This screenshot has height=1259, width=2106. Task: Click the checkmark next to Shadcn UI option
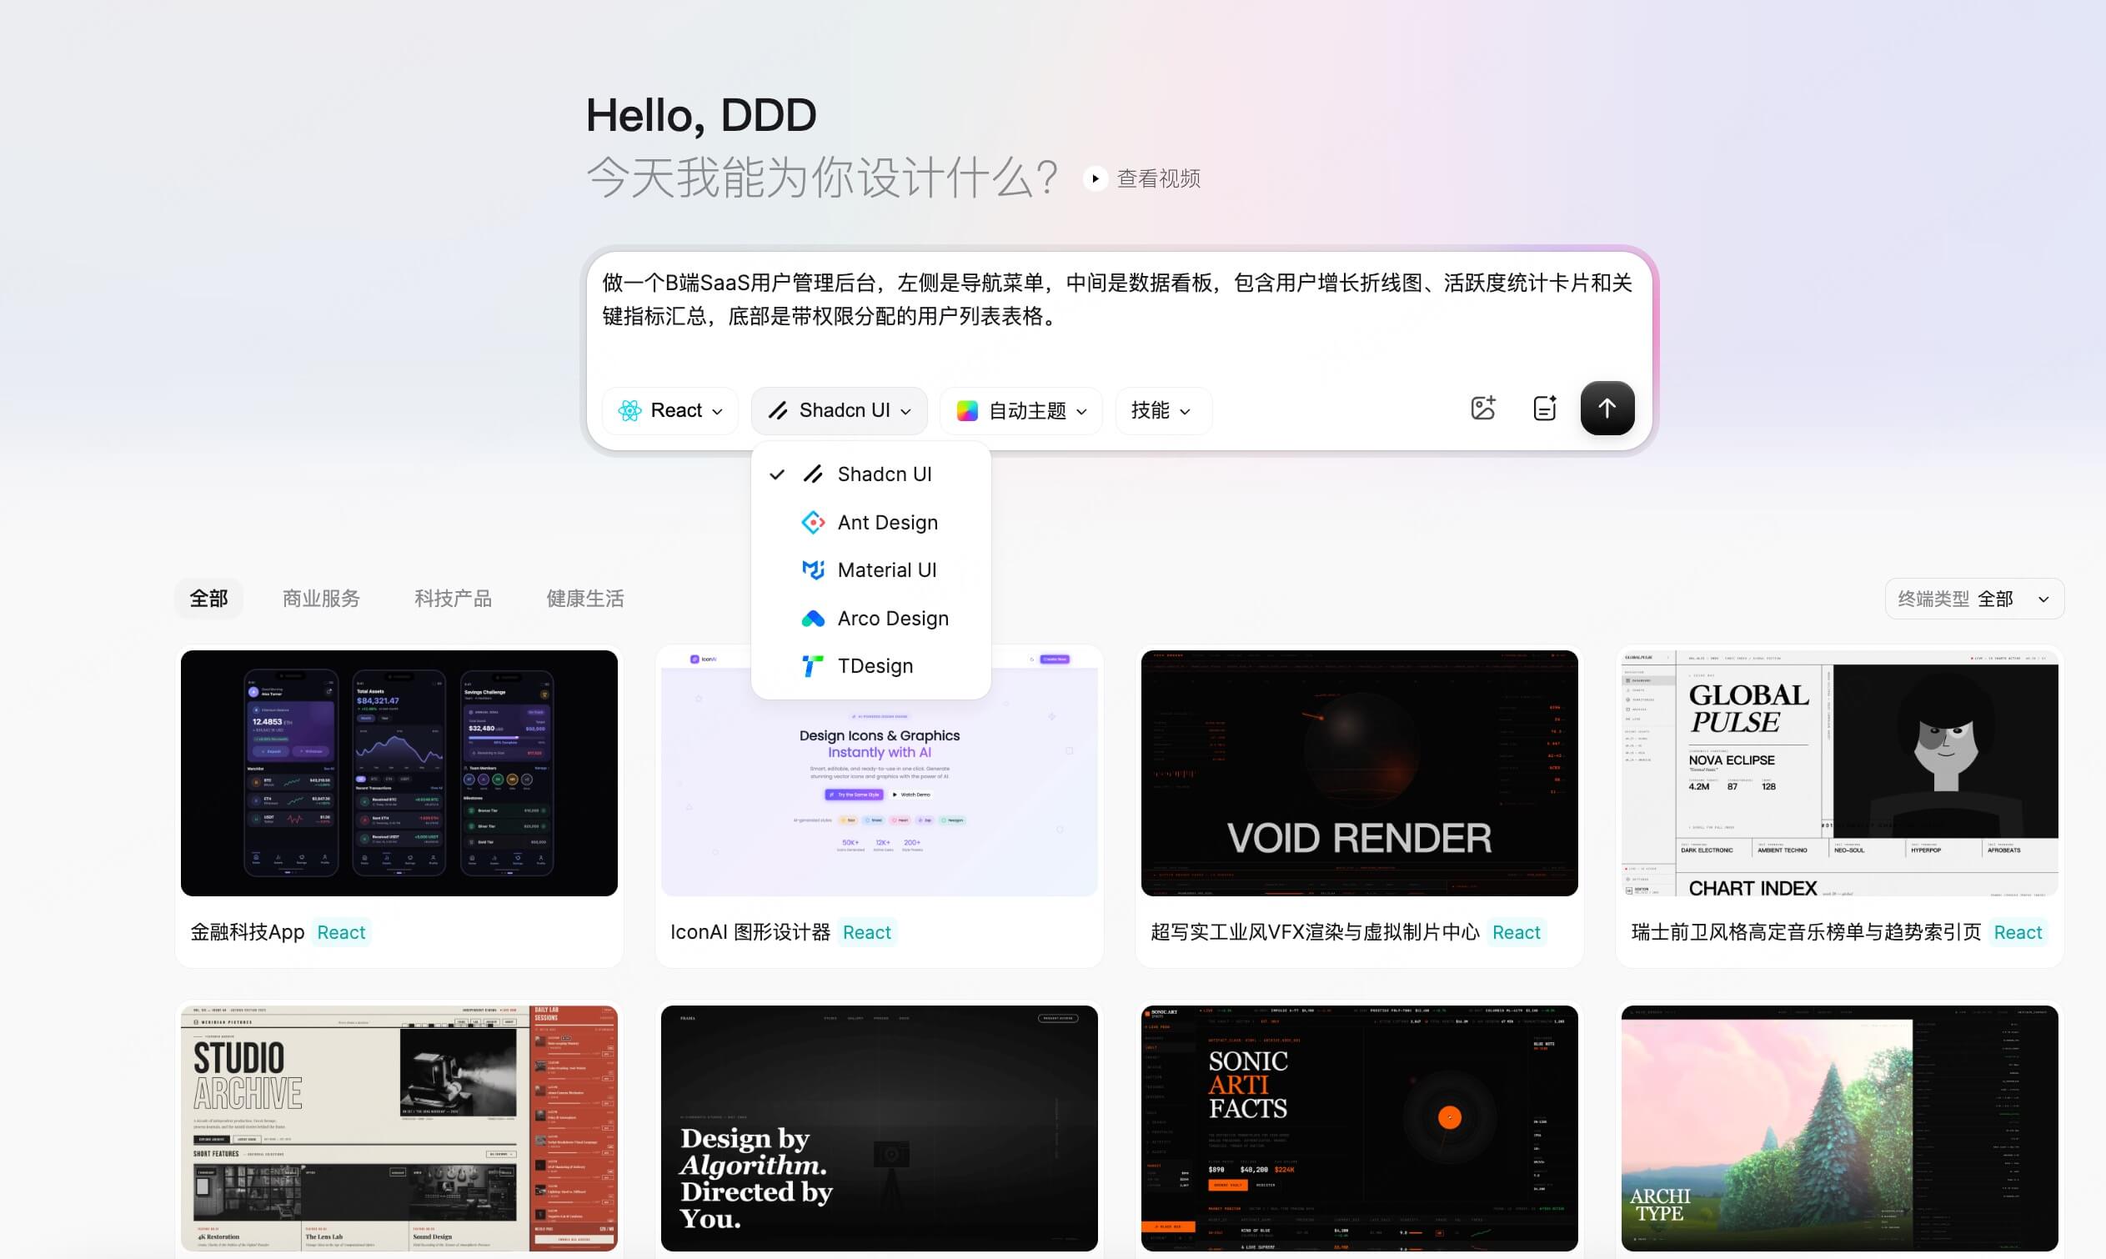(777, 474)
